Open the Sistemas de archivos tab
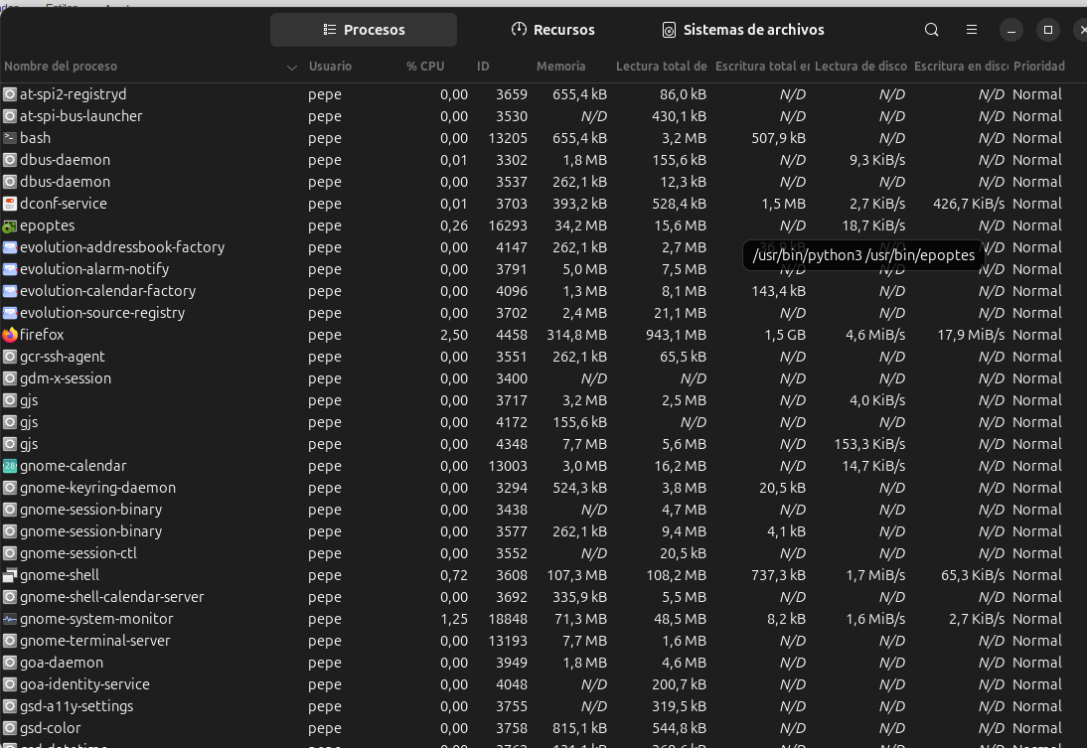This screenshot has width=1087, height=748. pyautogui.click(x=742, y=30)
